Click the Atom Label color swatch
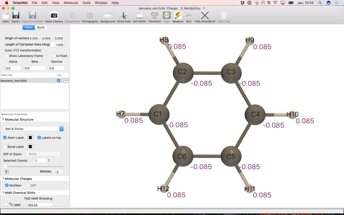 [30, 138]
